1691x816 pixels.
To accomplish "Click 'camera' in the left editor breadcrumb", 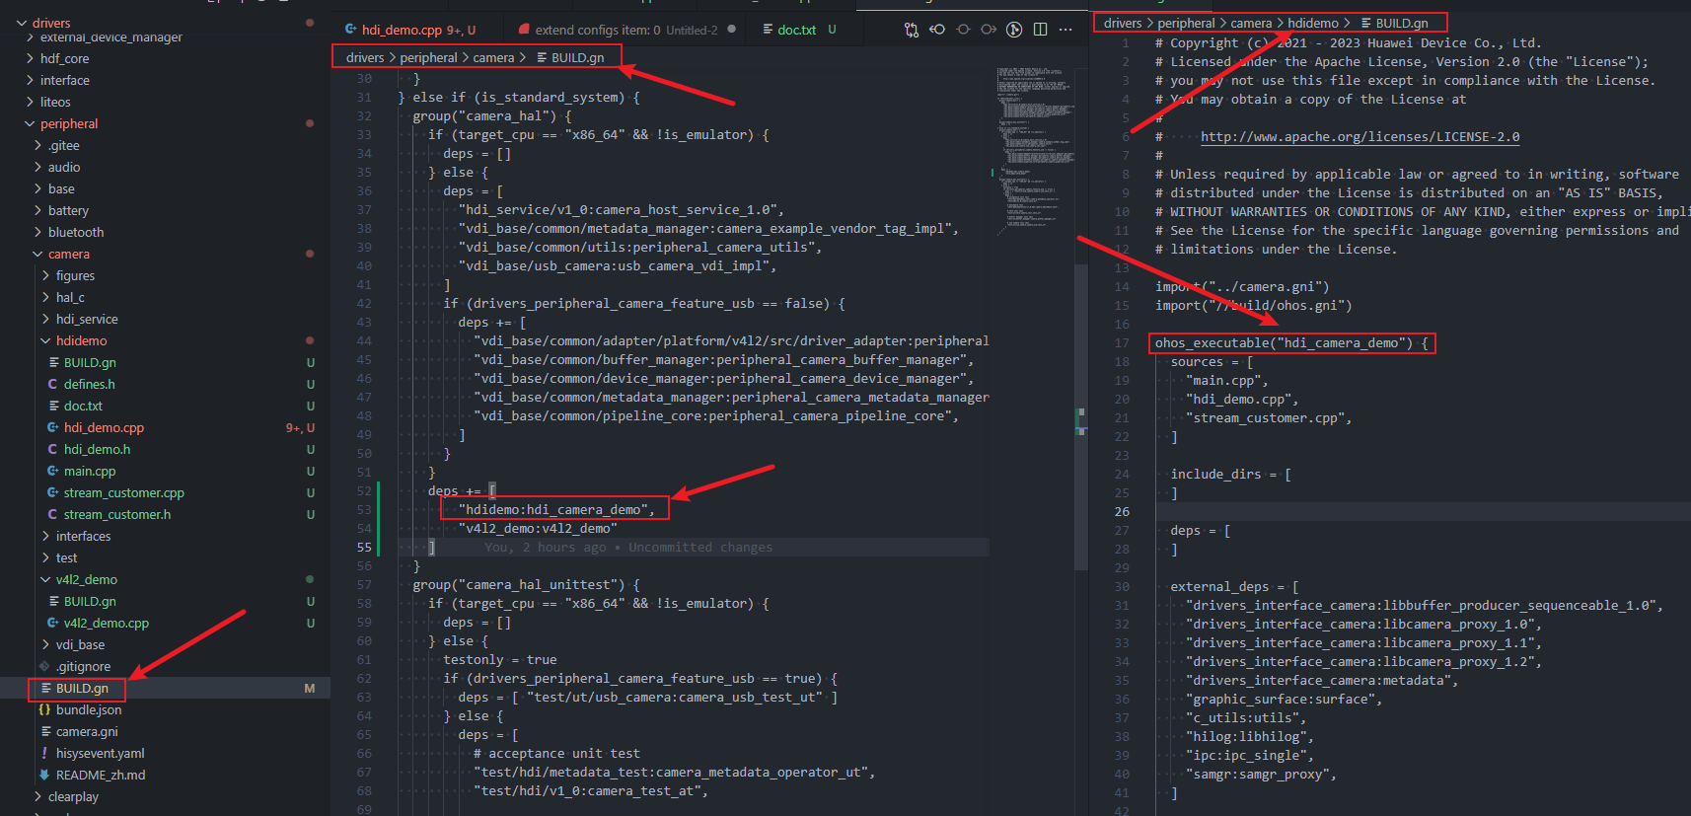I will [493, 57].
